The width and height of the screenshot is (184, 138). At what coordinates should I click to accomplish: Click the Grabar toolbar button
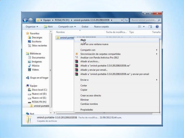coord(85,27)
